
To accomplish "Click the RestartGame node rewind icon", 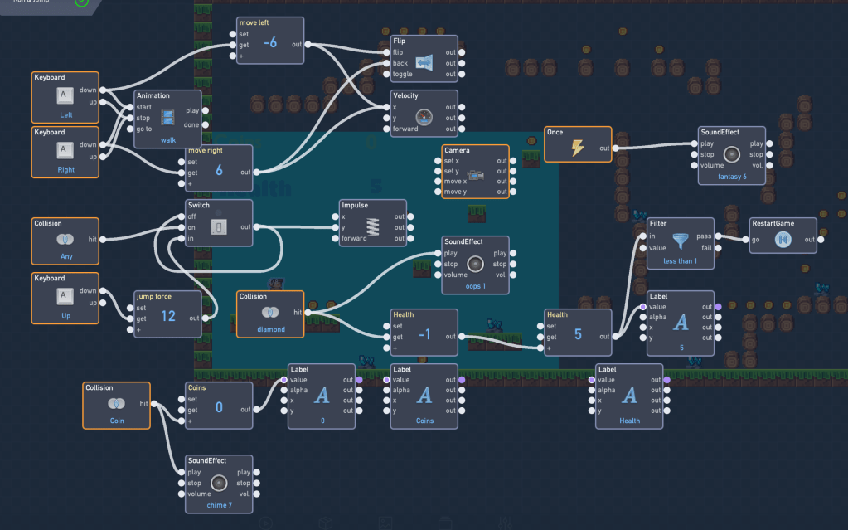I will [783, 240].
